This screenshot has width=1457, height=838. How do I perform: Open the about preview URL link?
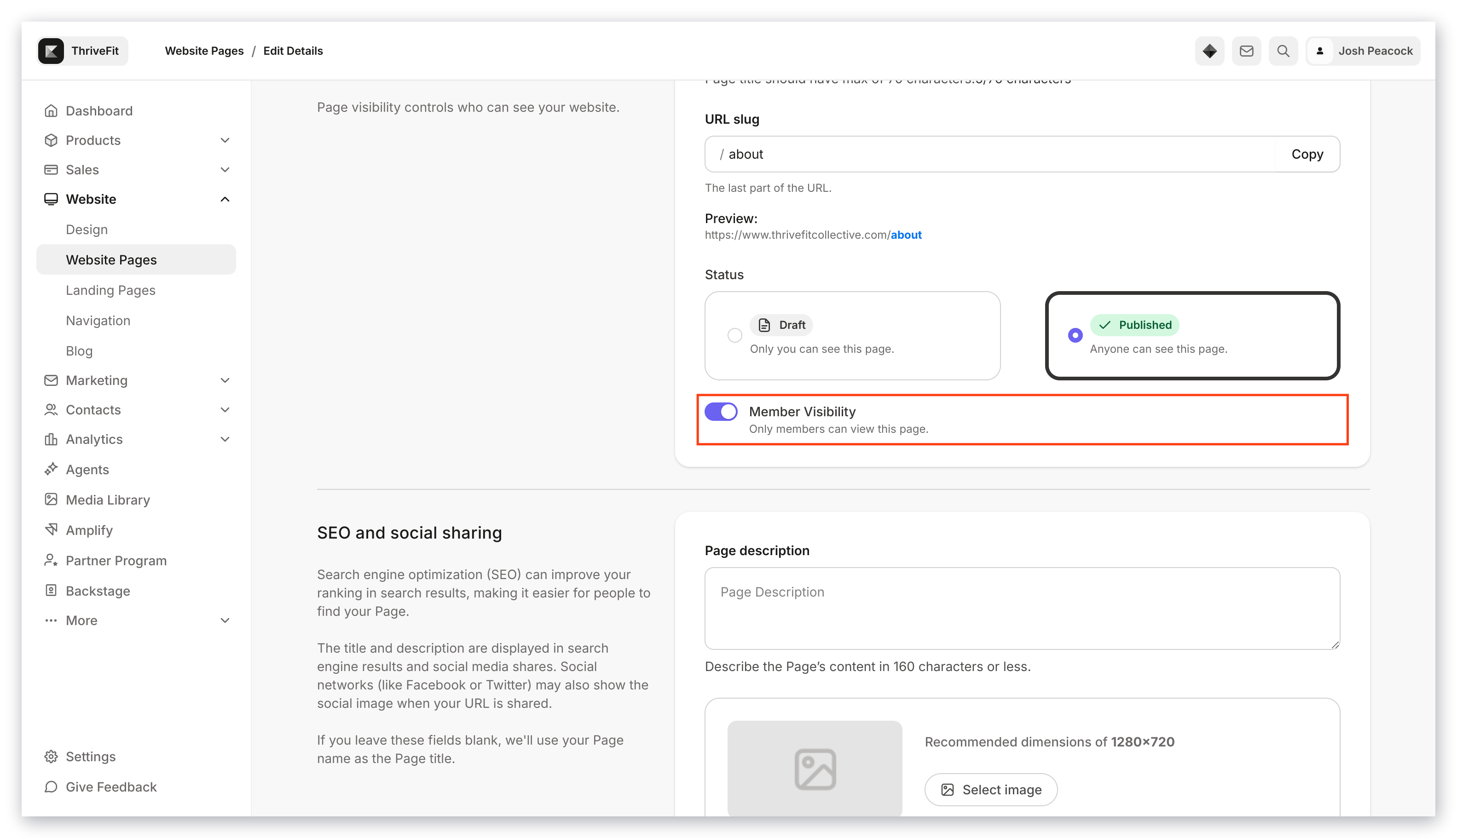[x=906, y=234]
